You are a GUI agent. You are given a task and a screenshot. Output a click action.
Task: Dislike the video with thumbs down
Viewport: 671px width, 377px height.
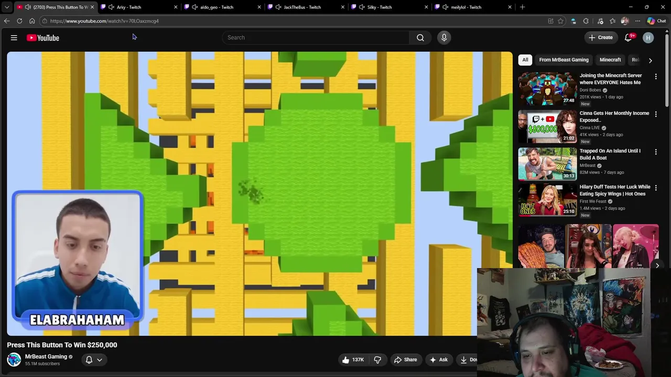click(377, 360)
